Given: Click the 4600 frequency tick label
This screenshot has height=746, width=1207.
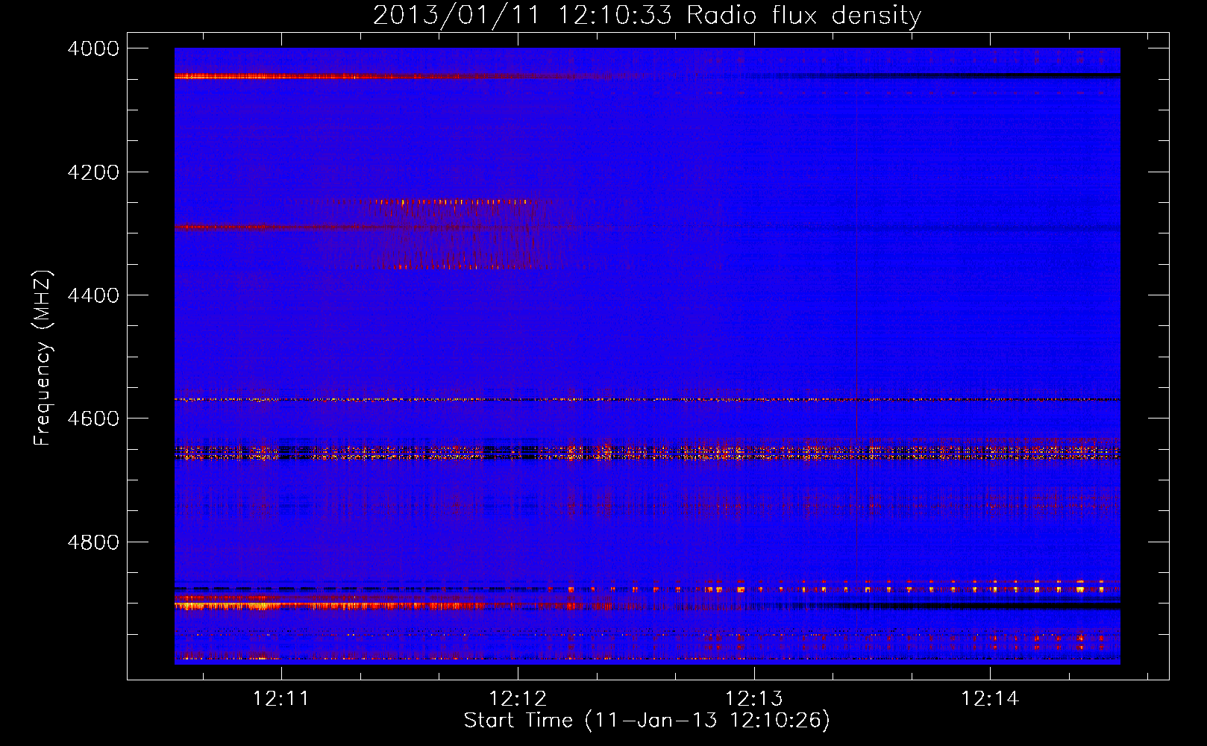Looking at the screenshot, I should pyautogui.click(x=93, y=419).
